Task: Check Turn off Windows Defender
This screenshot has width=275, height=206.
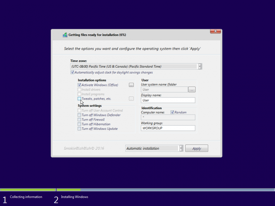Action: 79,115
